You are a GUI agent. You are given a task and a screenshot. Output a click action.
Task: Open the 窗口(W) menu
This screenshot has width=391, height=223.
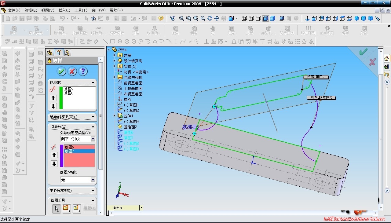click(x=98, y=10)
